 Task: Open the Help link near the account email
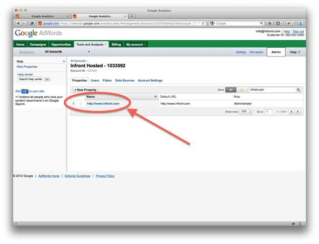point(287,31)
